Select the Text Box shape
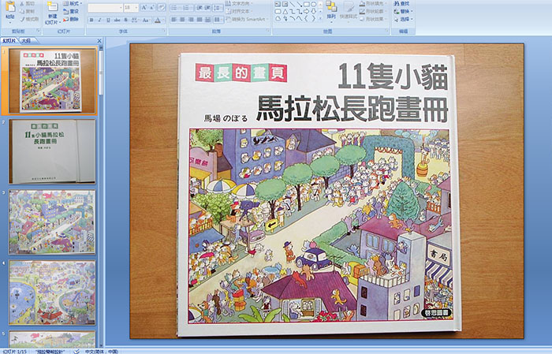552x354 pixels. coord(278,5)
